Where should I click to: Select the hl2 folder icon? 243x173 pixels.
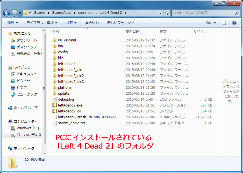(x=54, y=58)
